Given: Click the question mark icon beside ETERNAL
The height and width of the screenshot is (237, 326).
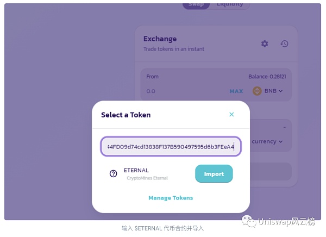Looking at the screenshot, I should pyautogui.click(x=114, y=174).
